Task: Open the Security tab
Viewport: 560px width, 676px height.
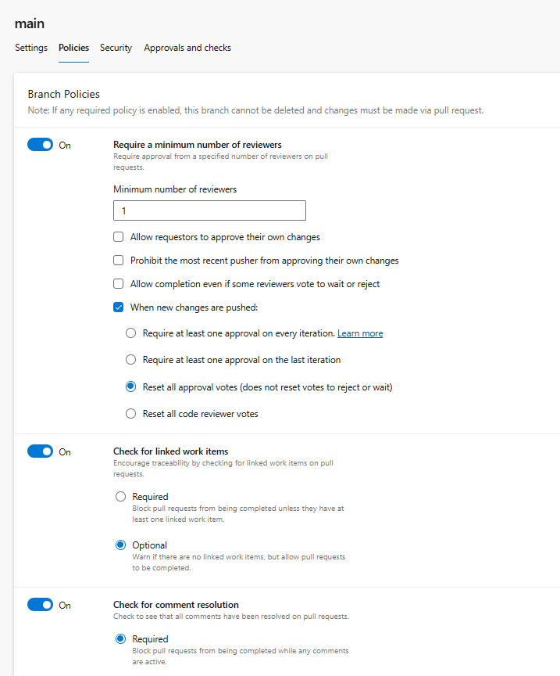Action: point(116,48)
